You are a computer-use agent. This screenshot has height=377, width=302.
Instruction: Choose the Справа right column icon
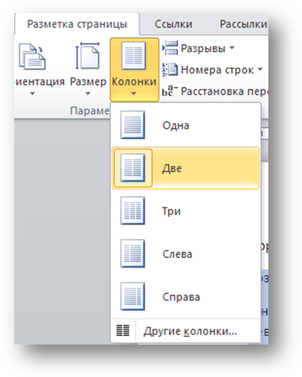coord(133,296)
